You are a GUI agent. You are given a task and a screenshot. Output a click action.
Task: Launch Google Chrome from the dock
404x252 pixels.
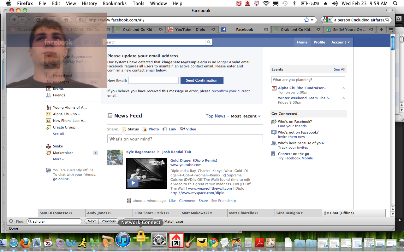(x=214, y=242)
